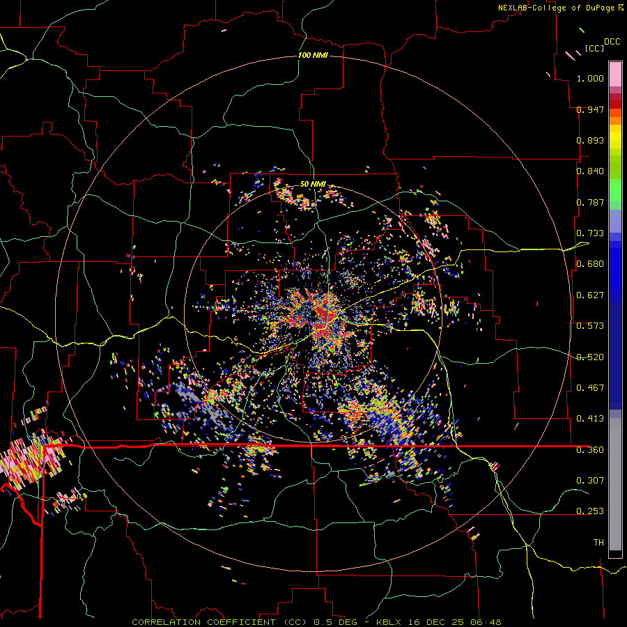The width and height of the screenshot is (627, 627).
Task: Click the TH threshold label
Action: click(598, 543)
